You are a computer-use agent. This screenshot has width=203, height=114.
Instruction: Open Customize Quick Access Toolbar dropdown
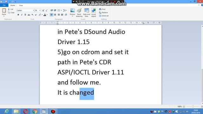point(16,2)
